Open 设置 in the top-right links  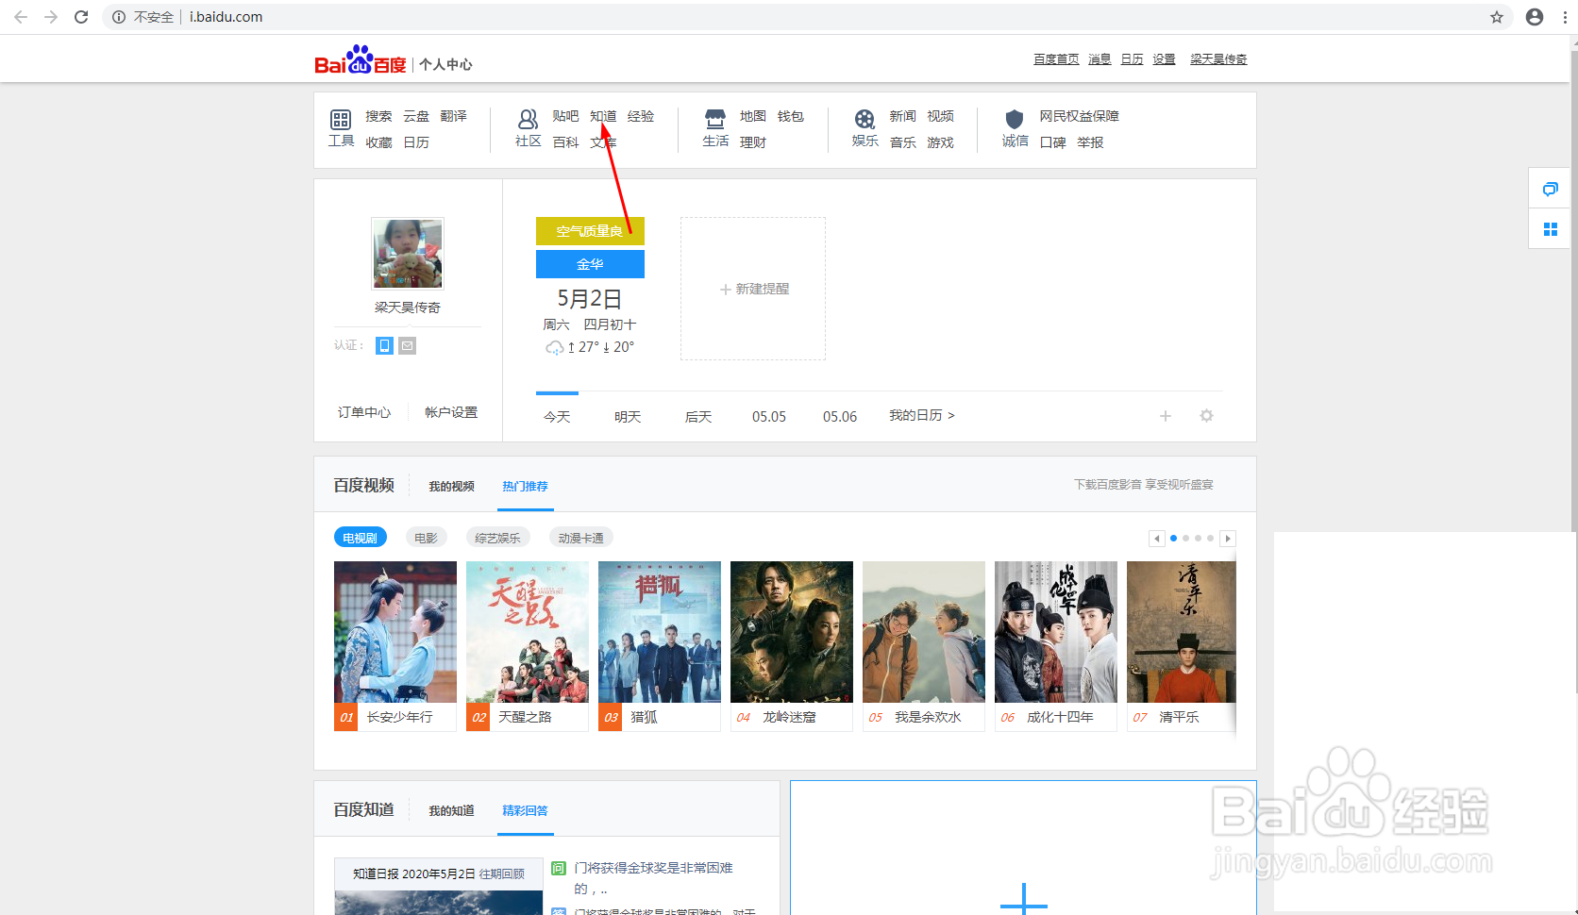click(1163, 58)
